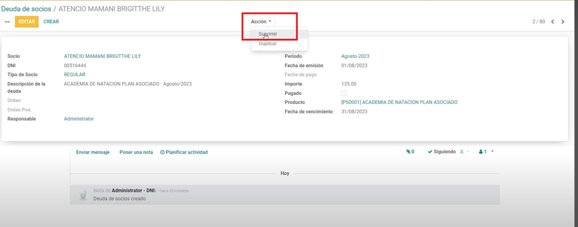The height and width of the screenshot is (227, 578).
Task: Select the emission date 01/08/2023
Action: [x=354, y=66]
